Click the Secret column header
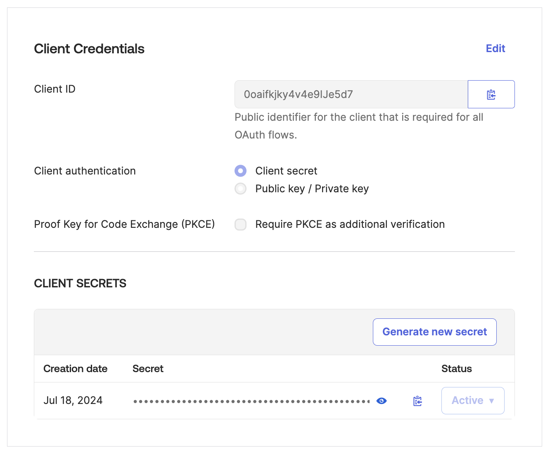This screenshot has height=454, width=550. pyautogui.click(x=148, y=368)
